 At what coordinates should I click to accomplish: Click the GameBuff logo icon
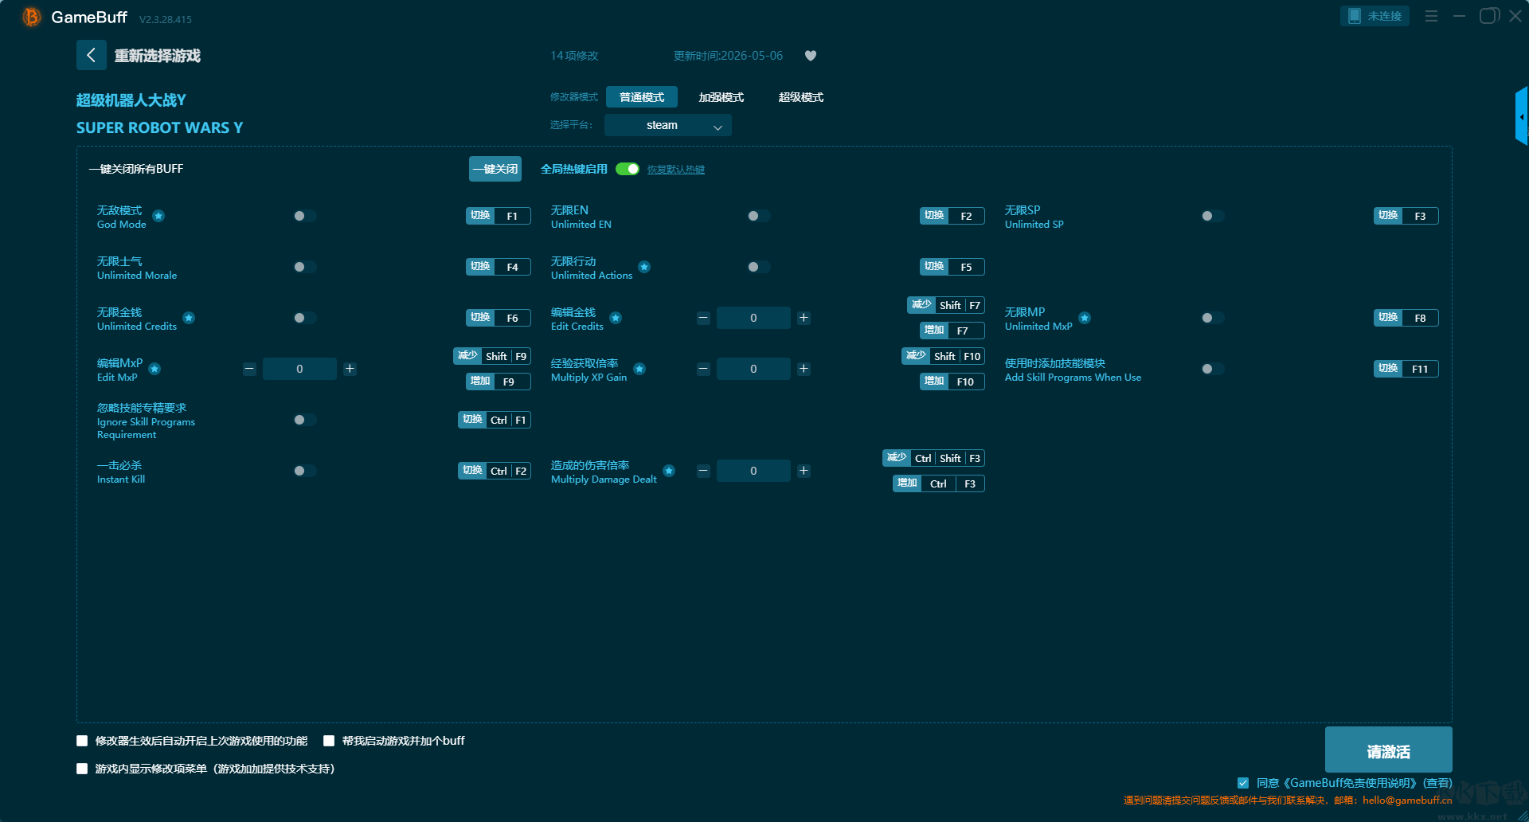(x=31, y=17)
